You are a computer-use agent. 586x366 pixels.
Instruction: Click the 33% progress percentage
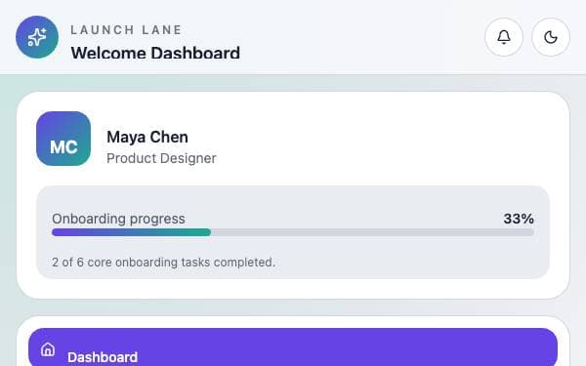pyautogui.click(x=519, y=219)
